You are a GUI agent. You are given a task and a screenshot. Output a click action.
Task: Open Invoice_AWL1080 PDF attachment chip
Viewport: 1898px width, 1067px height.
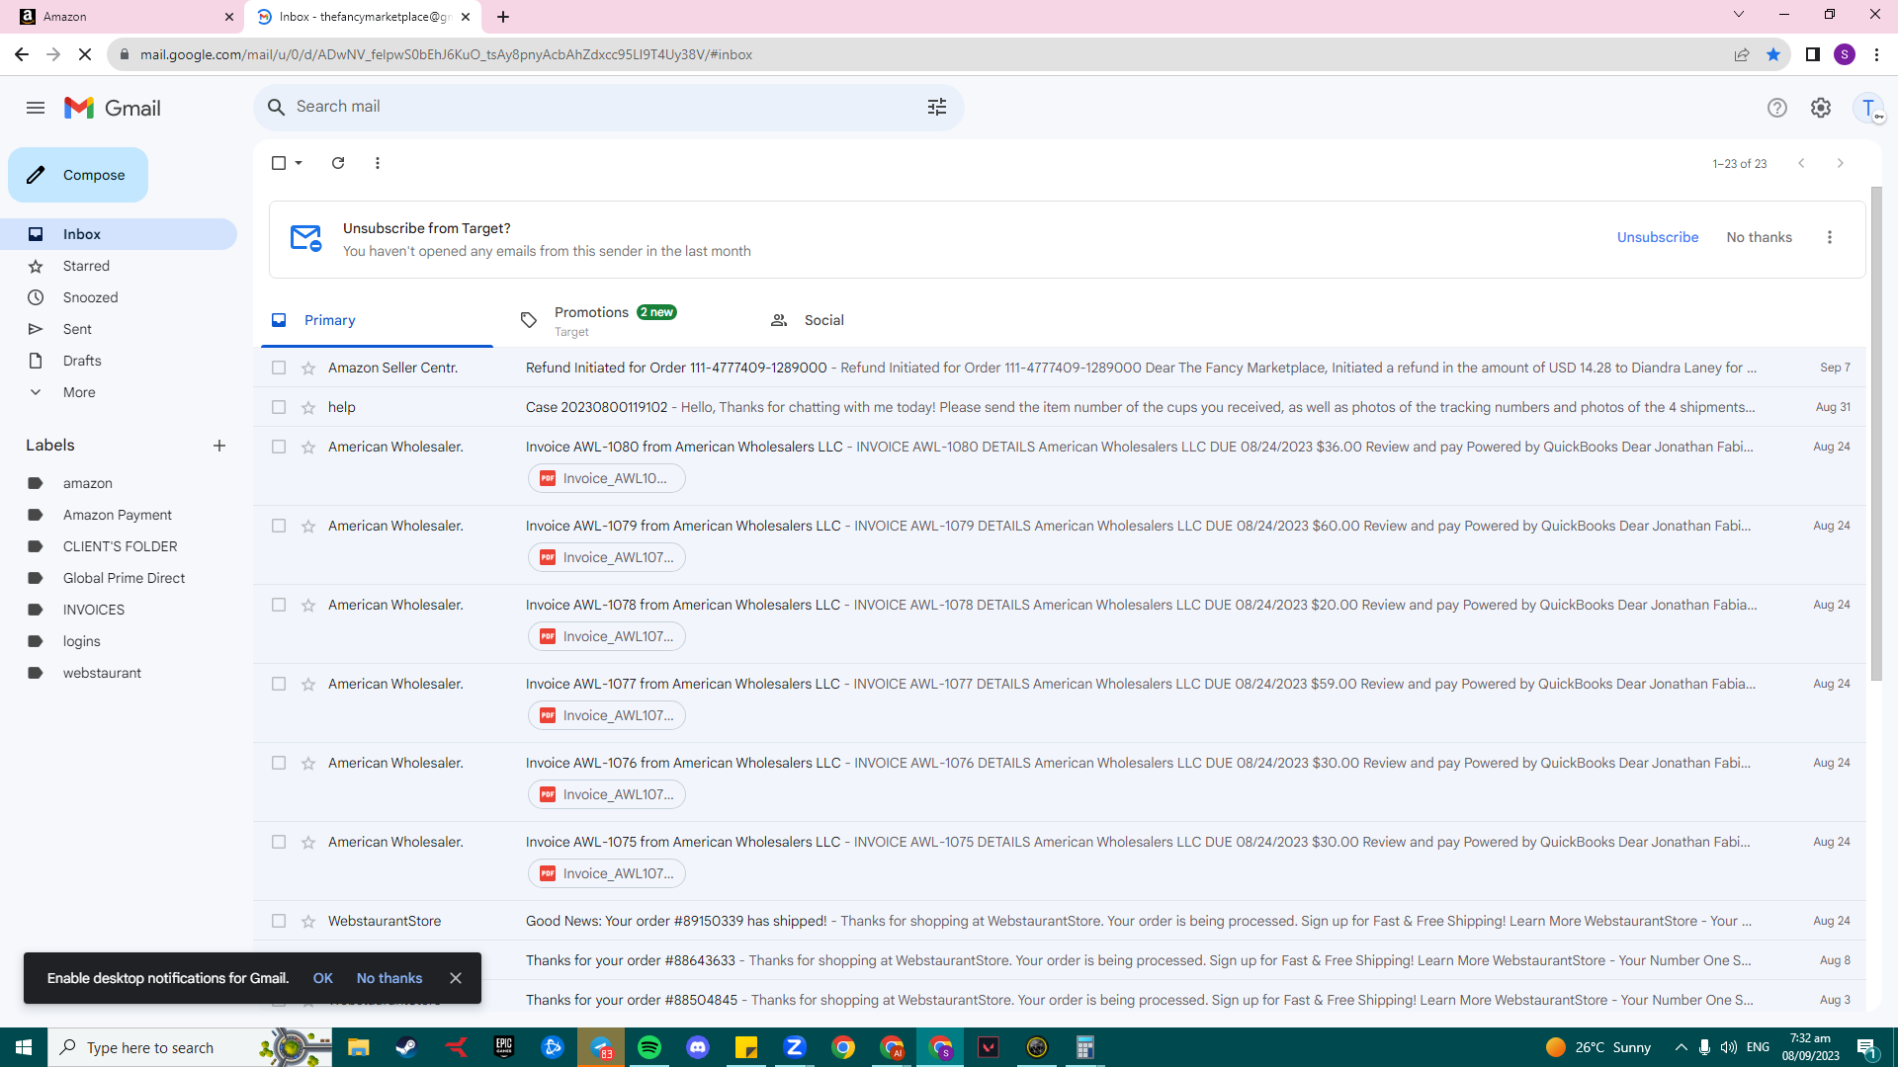[x=607, y=478]
